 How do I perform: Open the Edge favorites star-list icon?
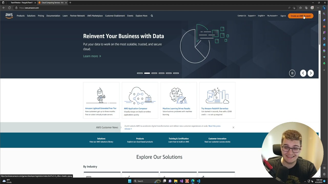tap(300, 8)
